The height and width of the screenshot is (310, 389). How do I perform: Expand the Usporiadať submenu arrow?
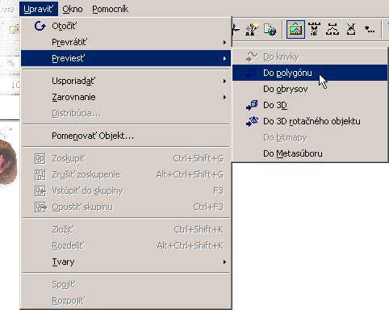click(x=224, y=81)
